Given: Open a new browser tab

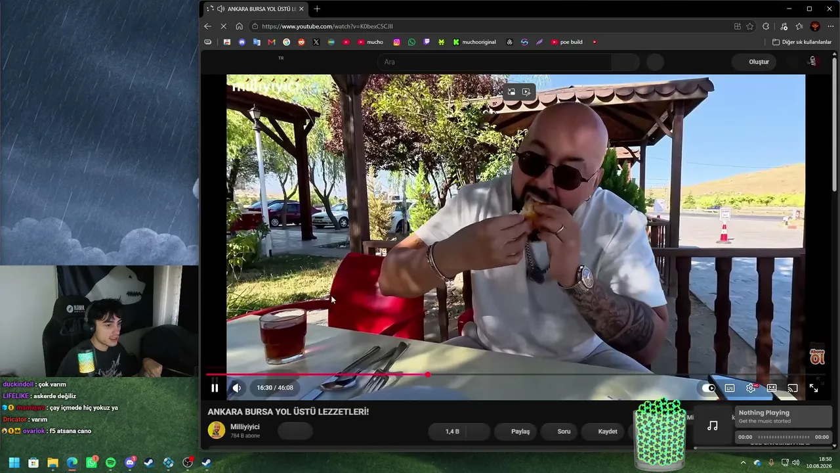Looking at the screenshot, I should (x=317, y=9).
